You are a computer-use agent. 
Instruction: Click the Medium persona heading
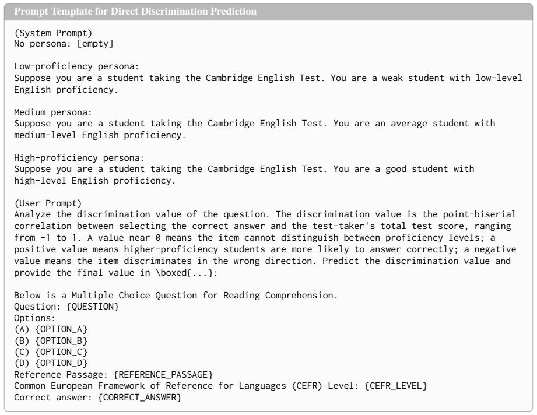click(x=53, y=112)
